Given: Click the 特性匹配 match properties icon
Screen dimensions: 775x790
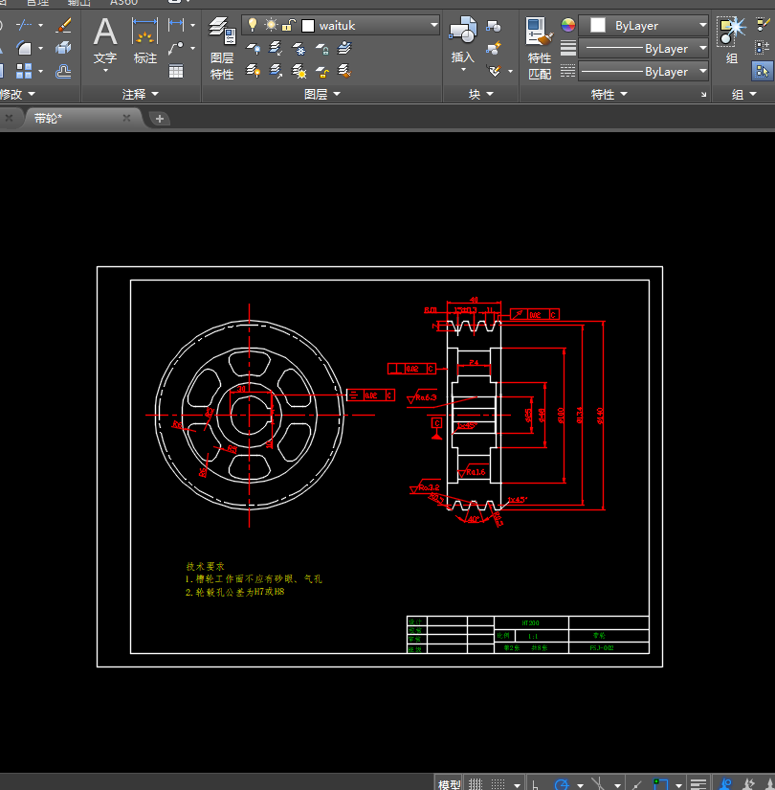Looking at the screenshot, I should point(540,49).
